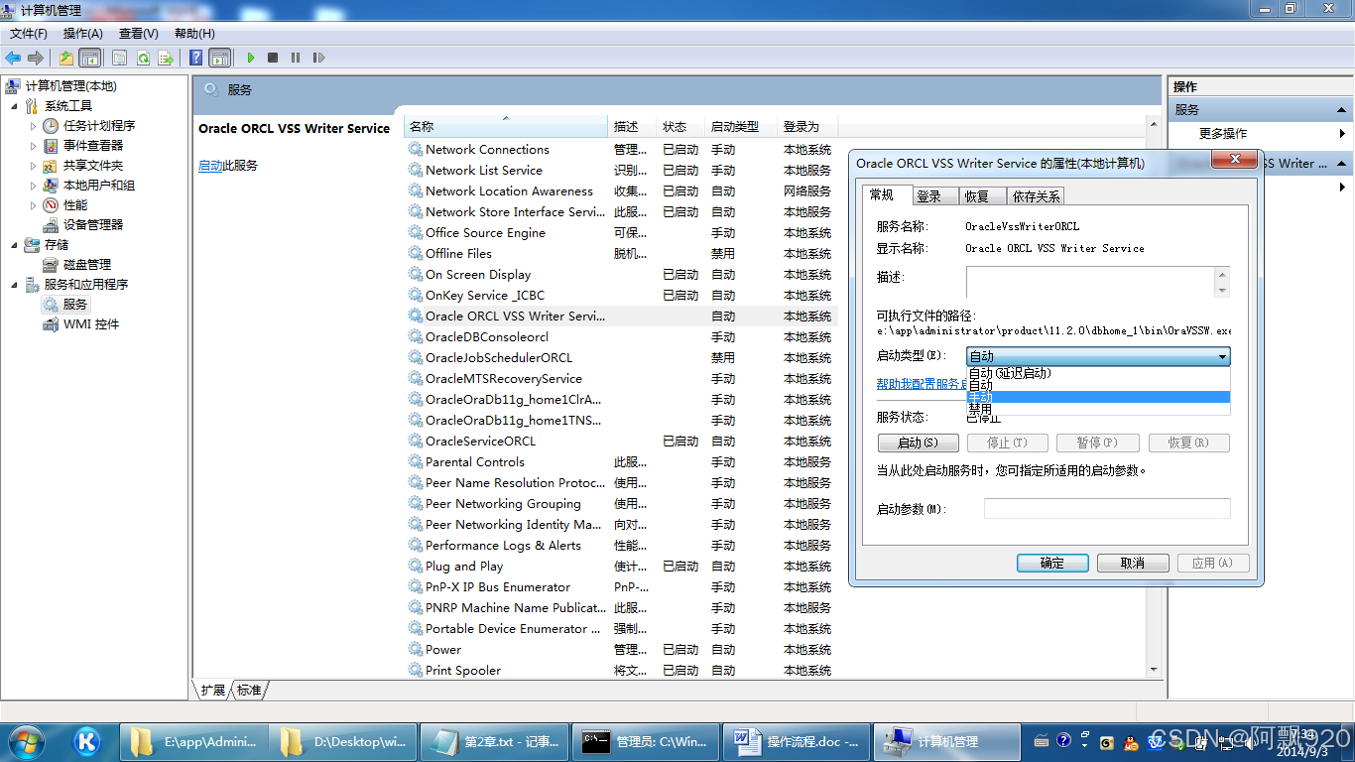
Task: Switch to the 依存关系 tab
Action: [1037, 196]
